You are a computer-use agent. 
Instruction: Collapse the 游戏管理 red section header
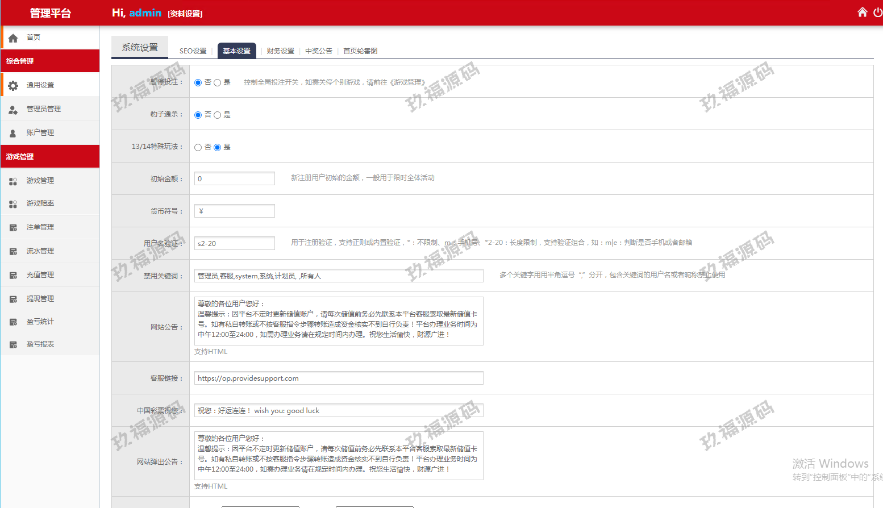pos(50,156)
